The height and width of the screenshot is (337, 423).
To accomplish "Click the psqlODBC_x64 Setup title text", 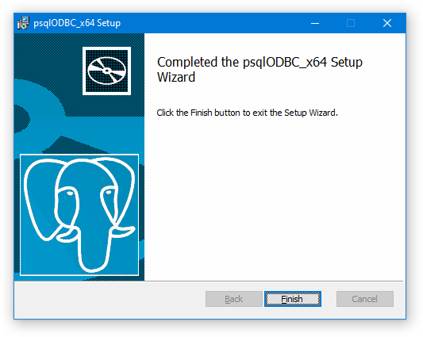I will click(77, 23).
